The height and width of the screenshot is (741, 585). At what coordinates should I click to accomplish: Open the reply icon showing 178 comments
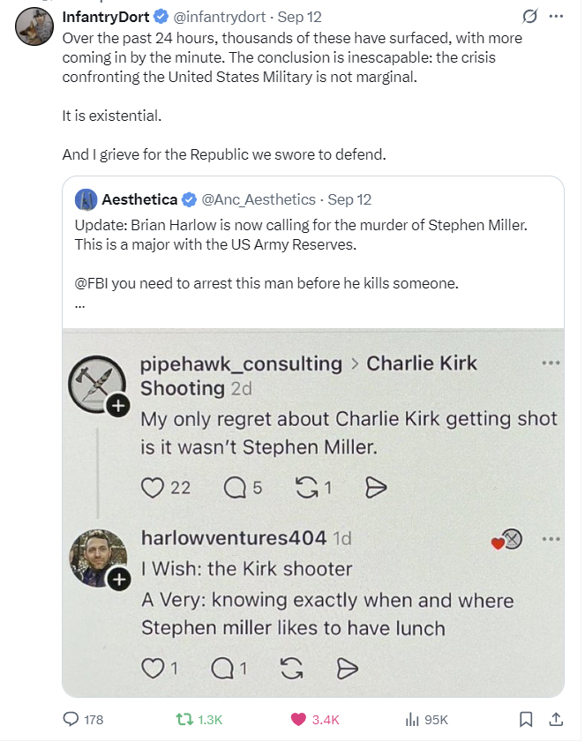[x=71, y=719]
